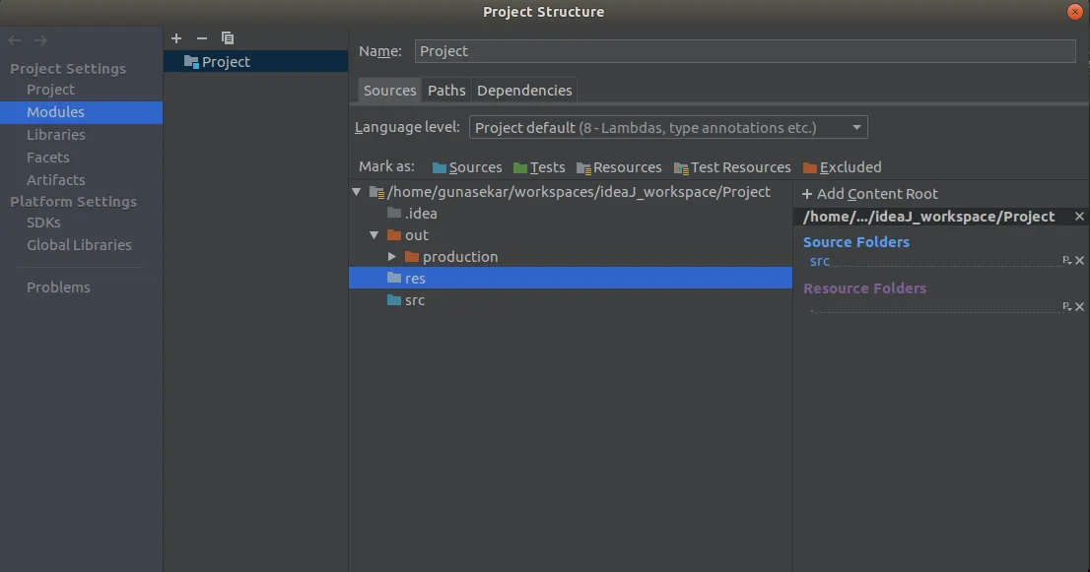The image size is (1090, 572).
Task: Click the module Name input field
Action: [x=745, y=51]
